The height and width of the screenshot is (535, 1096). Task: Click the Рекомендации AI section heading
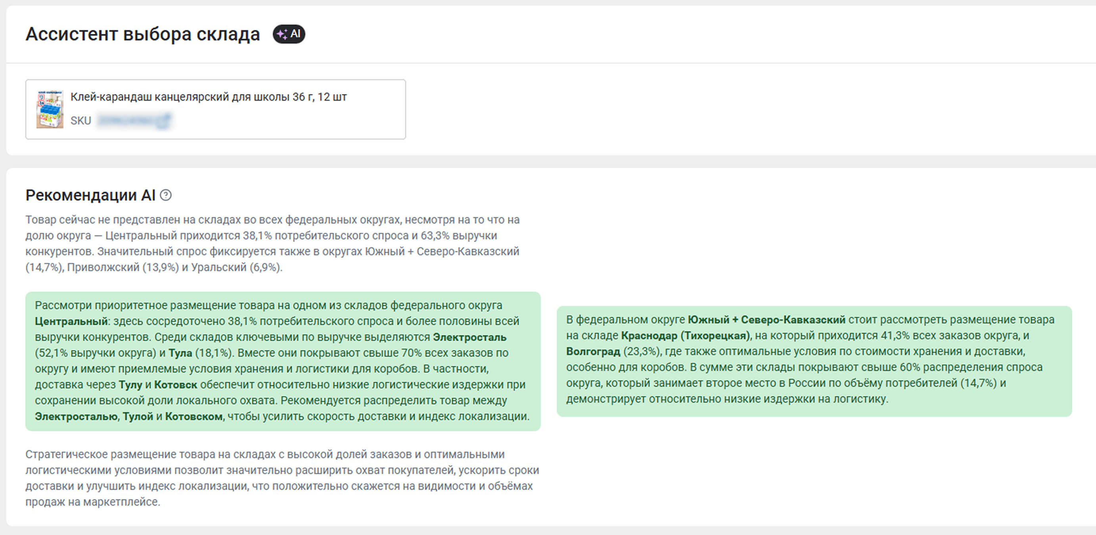[90, 195]
